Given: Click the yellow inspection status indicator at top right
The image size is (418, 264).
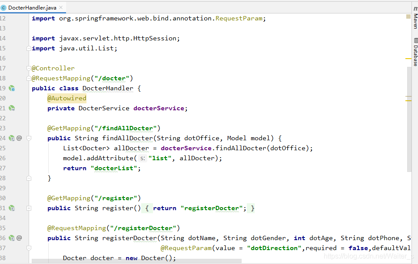Looking at the screenshot, I should (x=408, y=16).
